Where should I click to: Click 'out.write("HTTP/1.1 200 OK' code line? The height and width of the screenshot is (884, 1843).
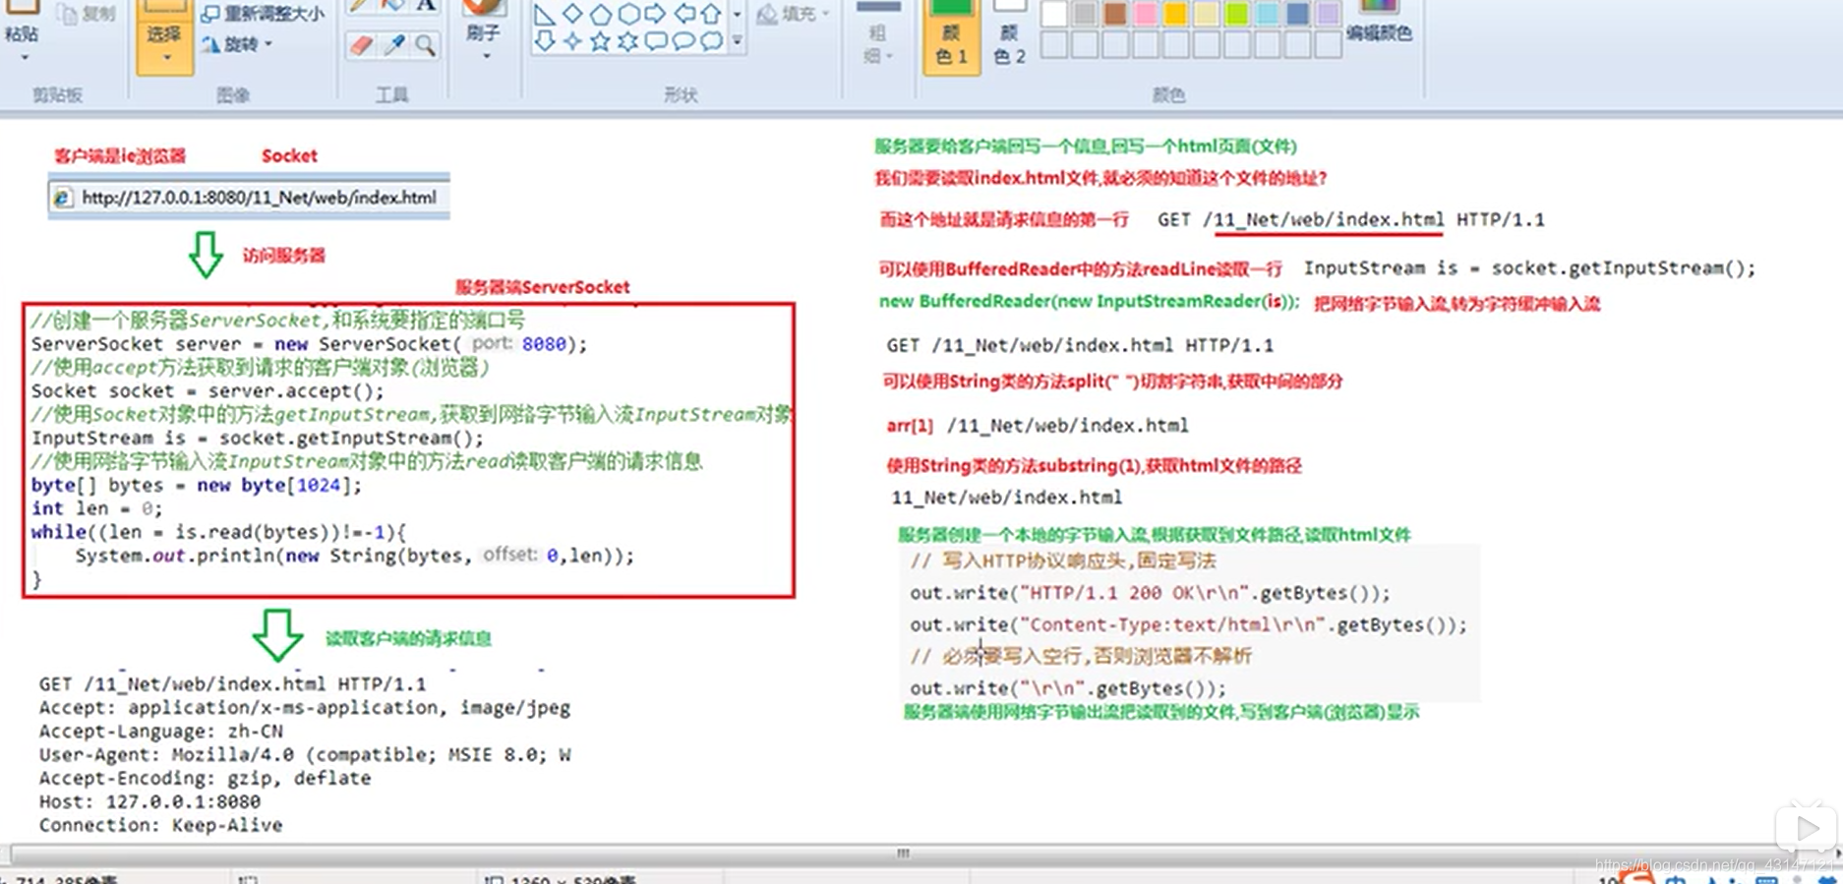coord(1150,593)
